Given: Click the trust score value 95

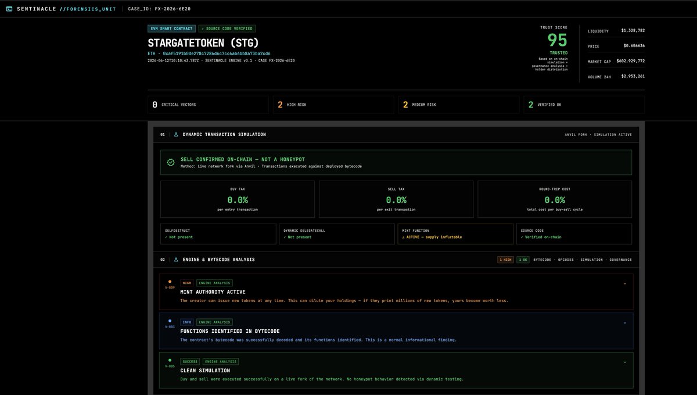Looking at the screenshot, I should click(557, 40).
